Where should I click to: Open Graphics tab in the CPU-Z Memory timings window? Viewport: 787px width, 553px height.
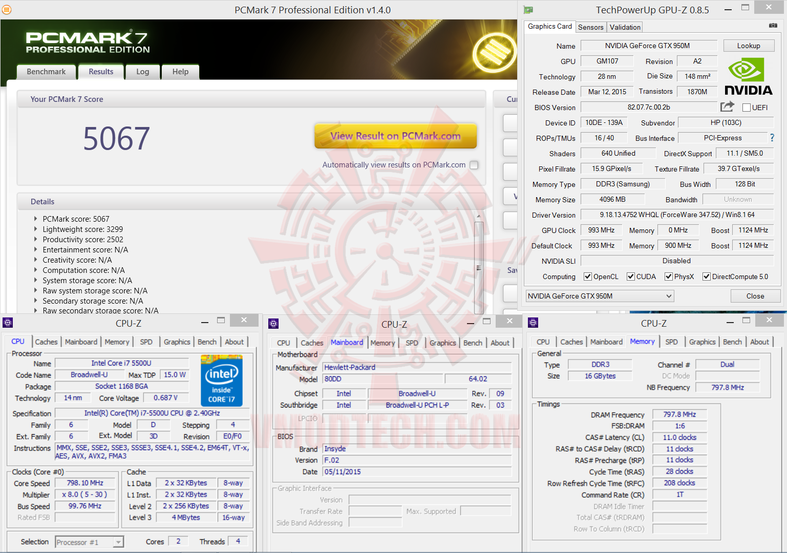[x=702, y=342]
